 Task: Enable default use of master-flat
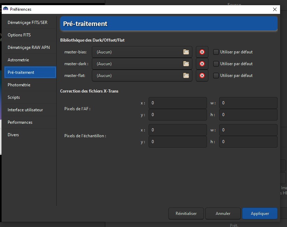coord(216,76)
